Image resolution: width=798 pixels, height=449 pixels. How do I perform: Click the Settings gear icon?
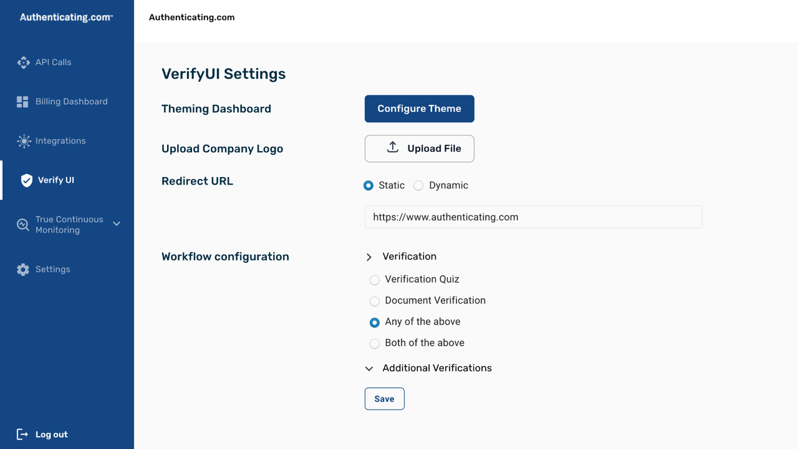23,269
